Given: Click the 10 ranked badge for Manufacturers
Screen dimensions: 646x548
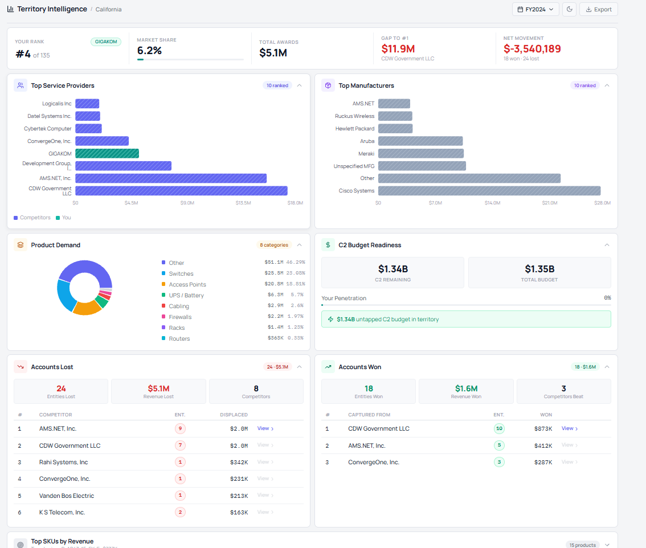Looking at the screenshot, I should click(585, 85).
